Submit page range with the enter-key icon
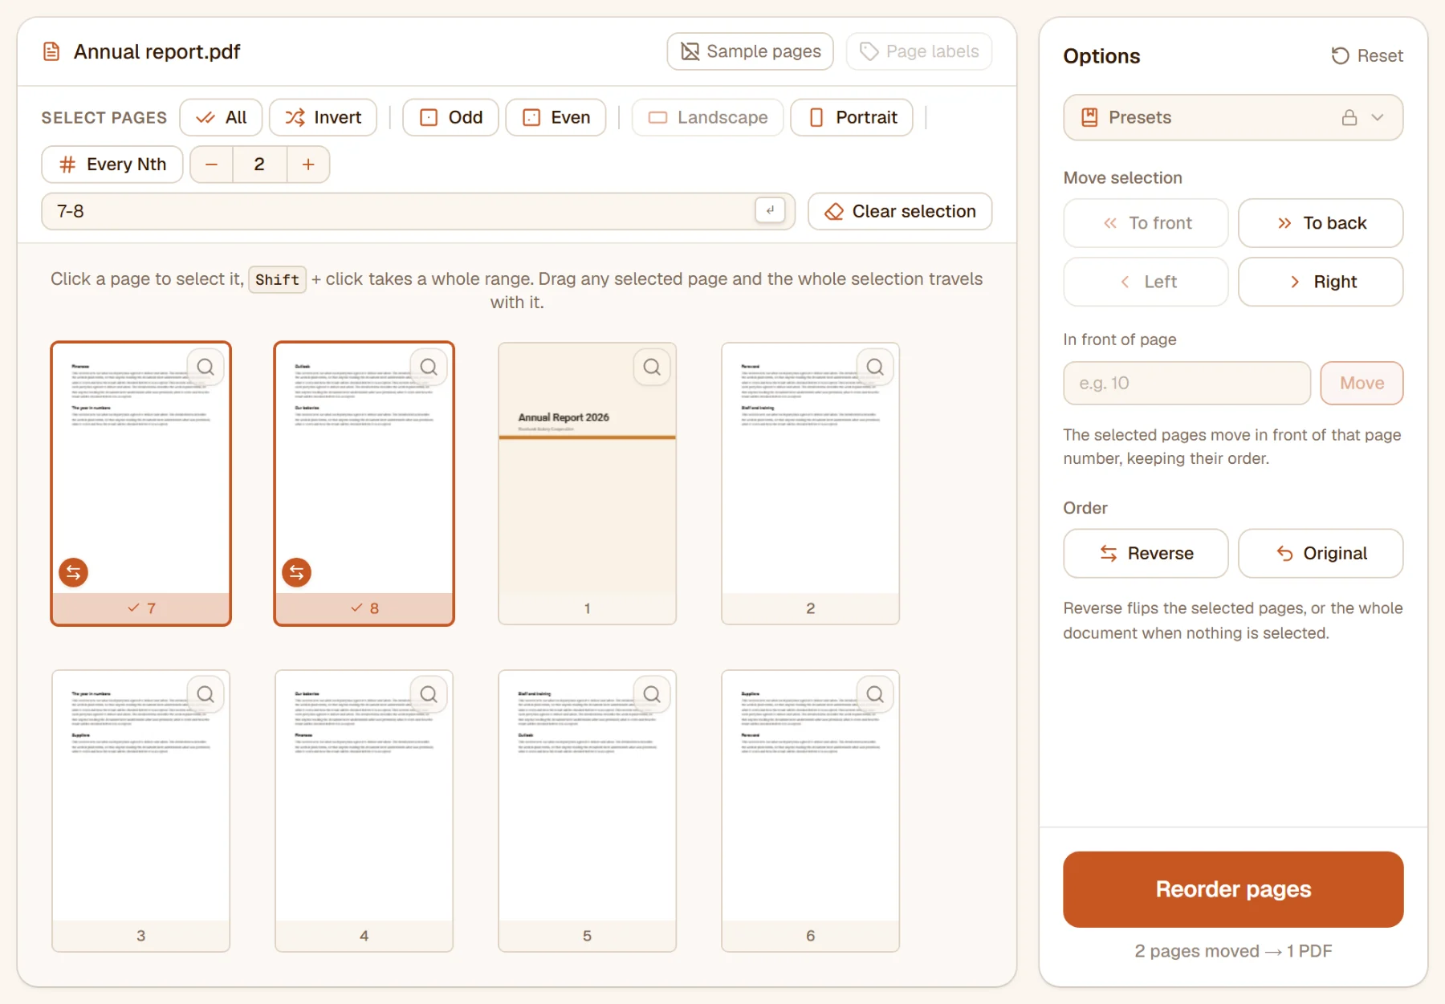1445x1004 pixels. (x=770, y=210)
